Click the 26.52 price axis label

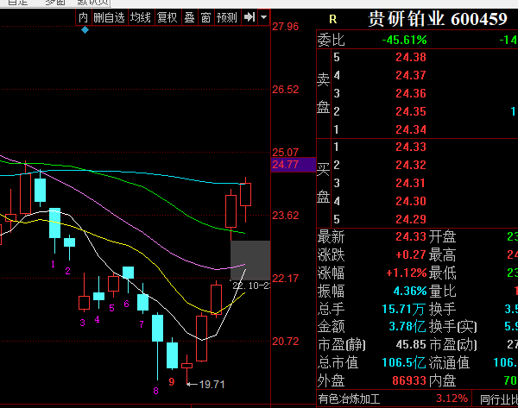[x=286, y=90]
